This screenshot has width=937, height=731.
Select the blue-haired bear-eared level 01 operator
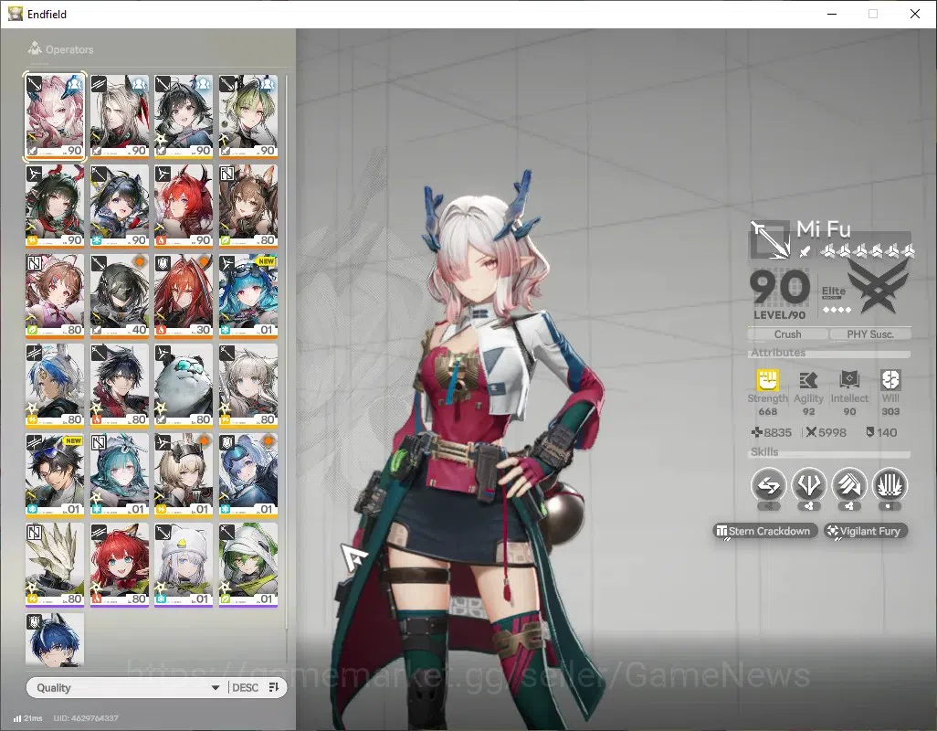[x=248, y=474]
